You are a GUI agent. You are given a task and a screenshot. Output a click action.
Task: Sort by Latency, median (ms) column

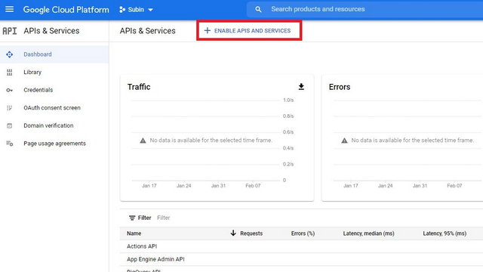click(x=369, y=233)
